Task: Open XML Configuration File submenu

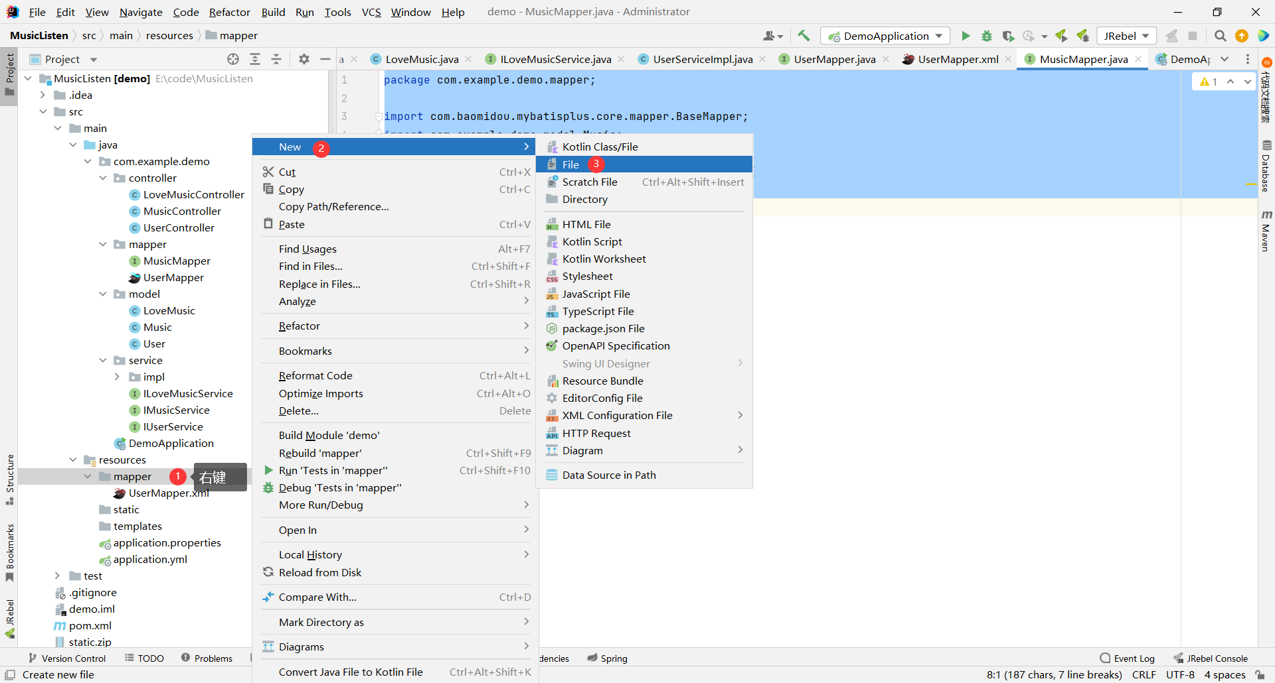Action: coord(643,415)
